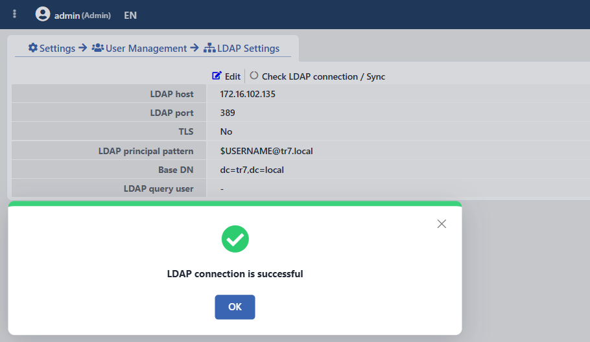Viewport: 590px width, 342px height.
Task: Run Check LDAP connection / Sync
Action: pos(324,76)
